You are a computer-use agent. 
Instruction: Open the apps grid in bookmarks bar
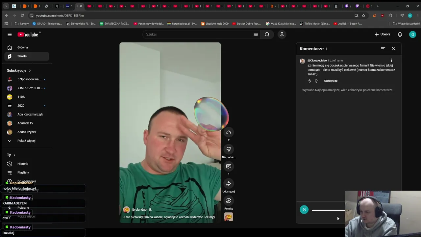click(6, 24)
